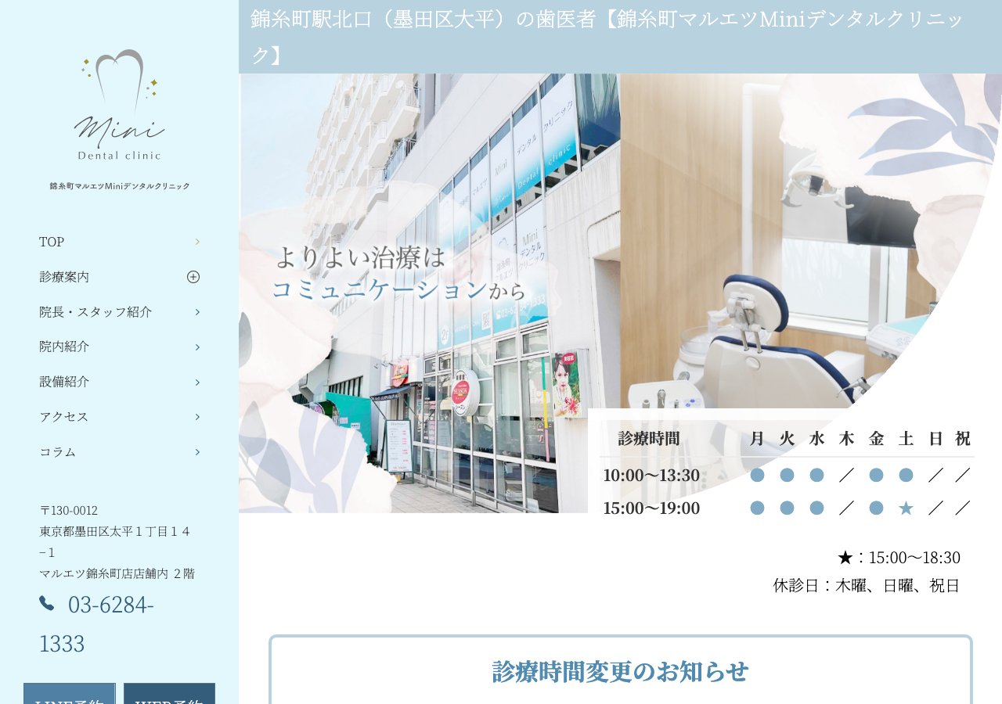Click the 錦糸町マルエツMiniデンタルクリニック caption under logo

(120, 186)
